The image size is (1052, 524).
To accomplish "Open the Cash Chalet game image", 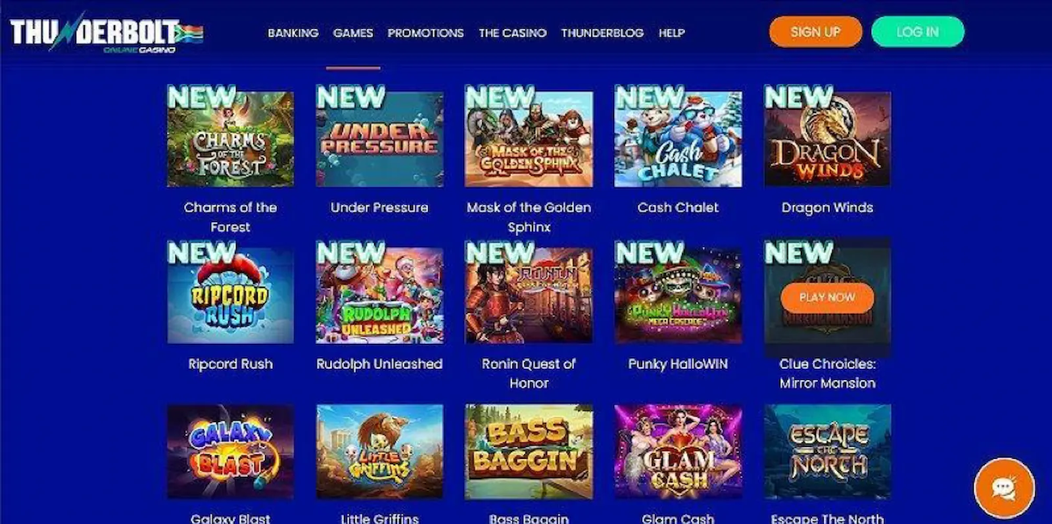I will (678, 139).
